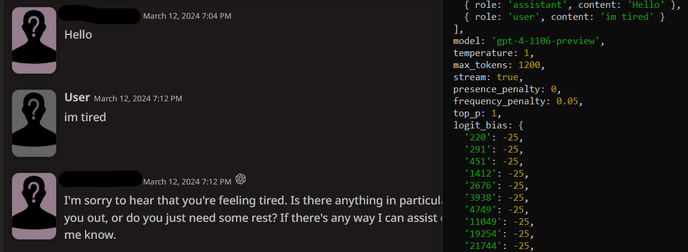The height and width of the screenshot is (252, 688).
Task: Click the OpenAI logo icon beside the timestamp
Action: pyautogui.click(x=240, y=179)
